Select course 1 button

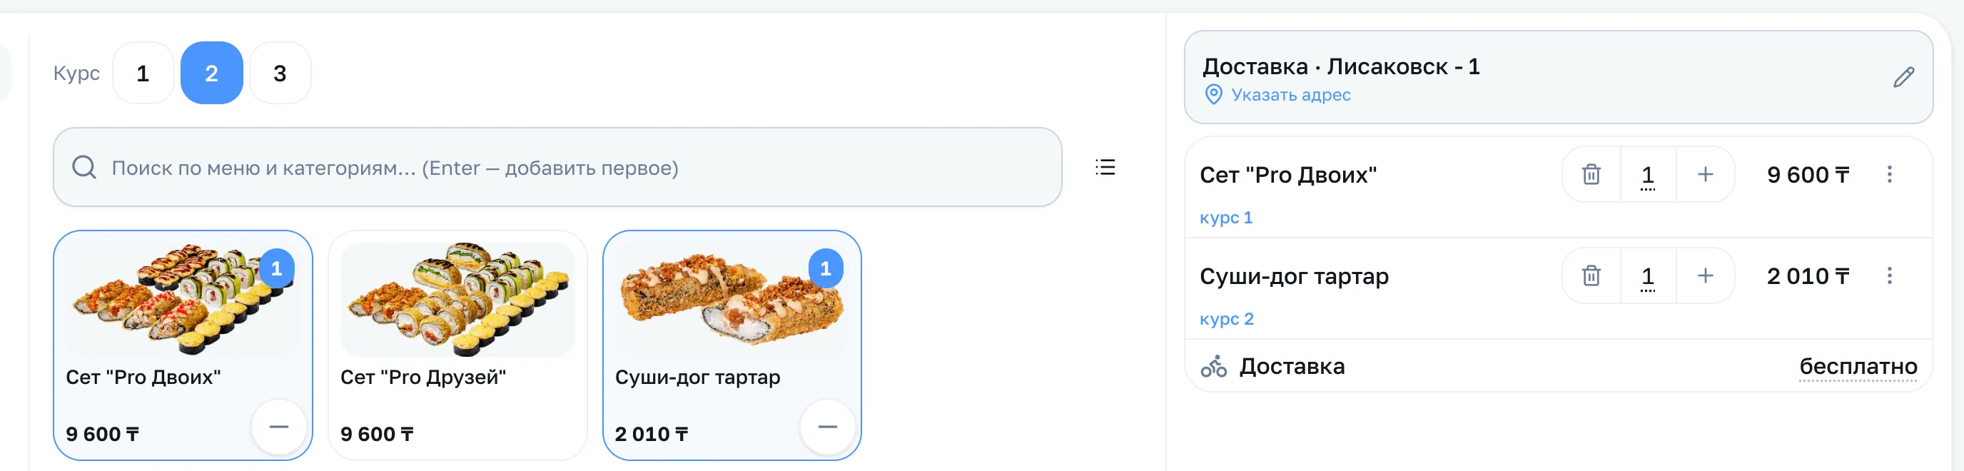(143, 74)
